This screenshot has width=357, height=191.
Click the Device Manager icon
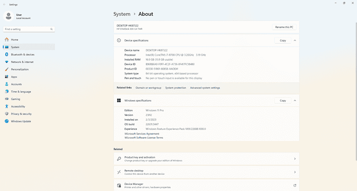tap(119, 185)
